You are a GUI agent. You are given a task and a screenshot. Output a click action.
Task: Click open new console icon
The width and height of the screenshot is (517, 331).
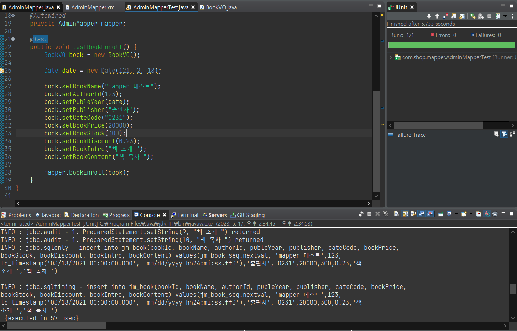coord(464,214)
